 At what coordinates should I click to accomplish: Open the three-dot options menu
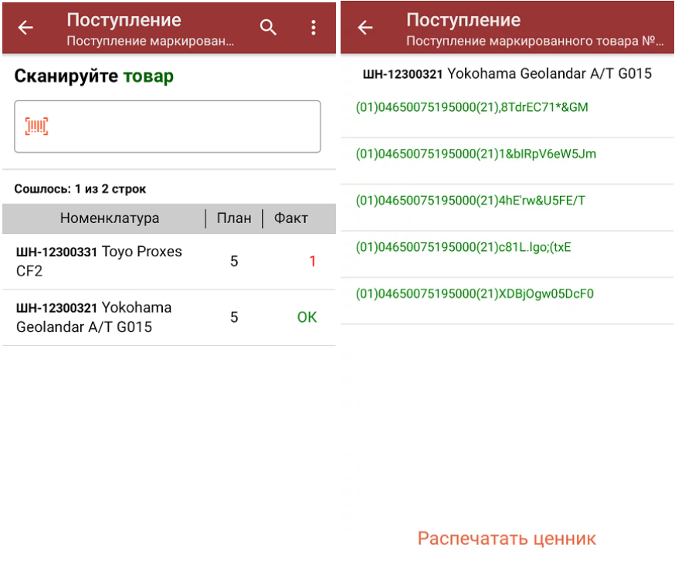click(313, 28)
